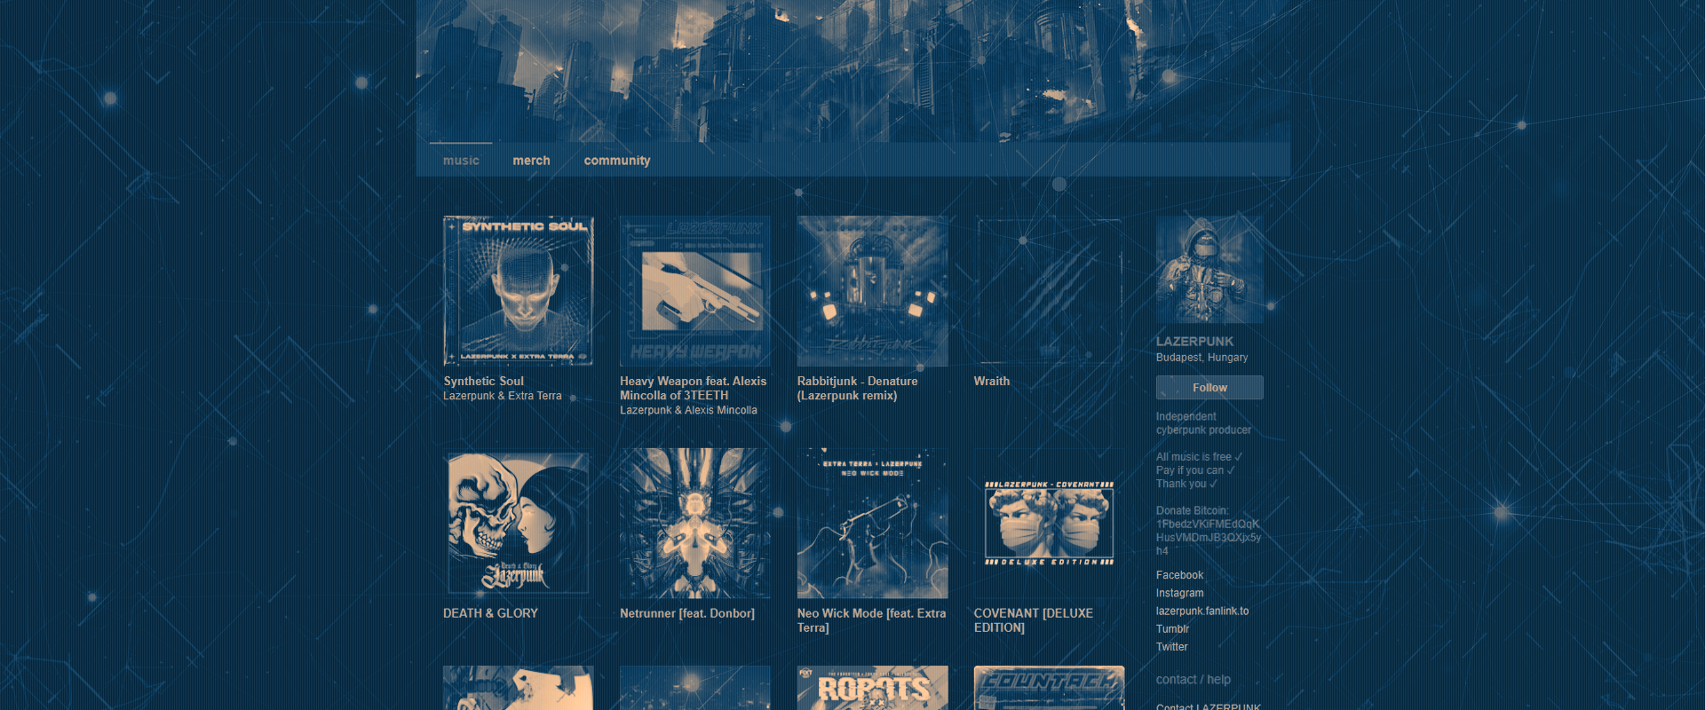Open the Heavy Weapon album artwork
This screenshot has height=710, width=1705.
pos(694,291)
